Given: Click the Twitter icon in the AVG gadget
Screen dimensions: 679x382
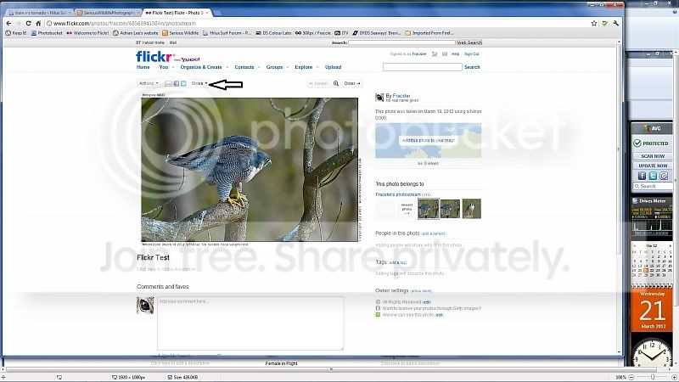Looking at the screenshot, I should 653,176.
